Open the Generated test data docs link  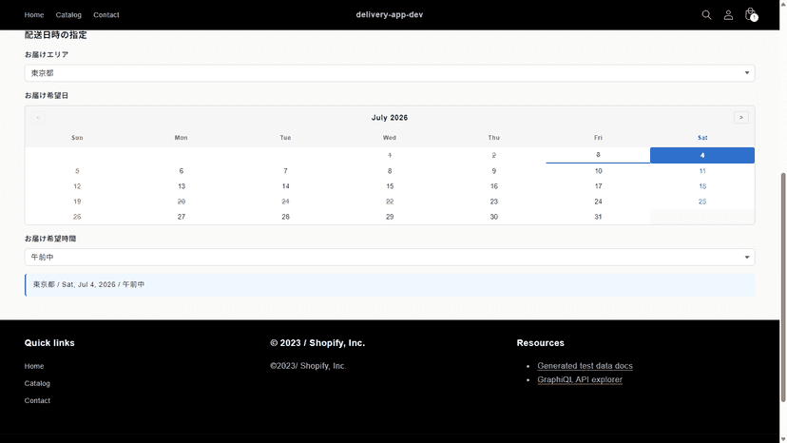tap(585, 366)
